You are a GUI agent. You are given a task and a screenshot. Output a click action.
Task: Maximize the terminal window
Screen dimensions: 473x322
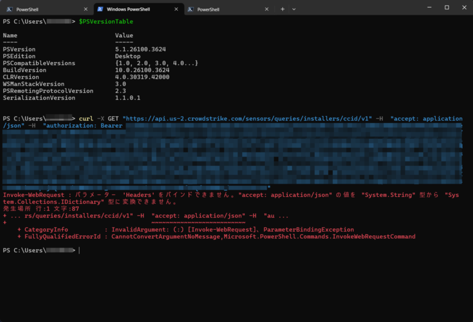[447, 7]
